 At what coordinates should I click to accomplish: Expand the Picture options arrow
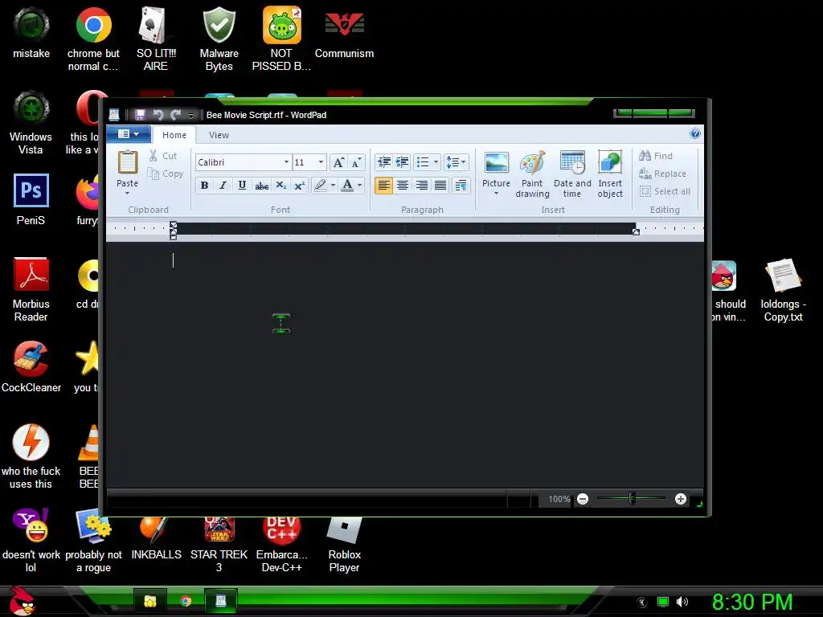pyautogui.click(x=496, y=194)
